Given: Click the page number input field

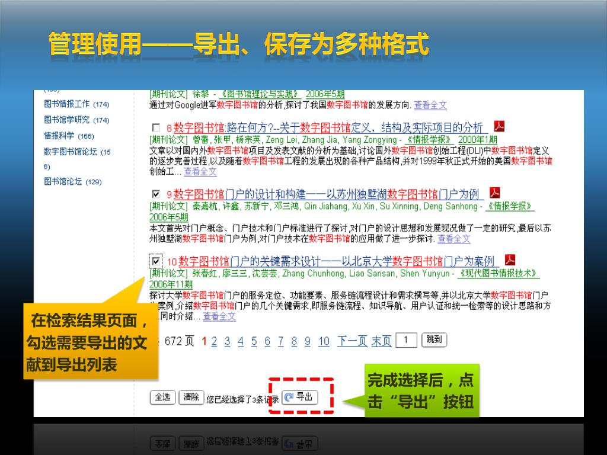Looking at the screenshot, I should coord(407,340).
